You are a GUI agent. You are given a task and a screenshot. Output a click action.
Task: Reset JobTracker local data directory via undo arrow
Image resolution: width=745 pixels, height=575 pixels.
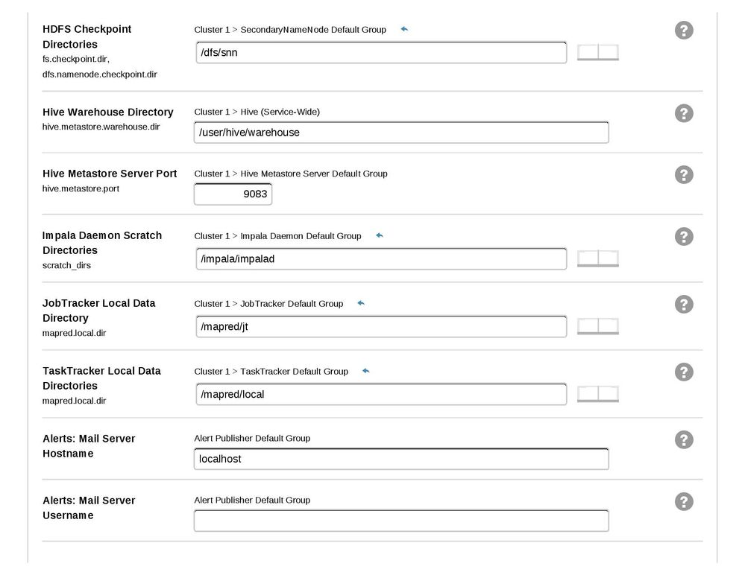tap(360, 303)
